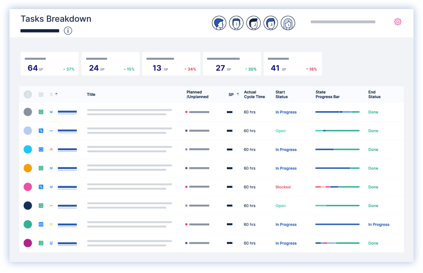
Task: Click In Progress end status in green row
Action: 379,224
